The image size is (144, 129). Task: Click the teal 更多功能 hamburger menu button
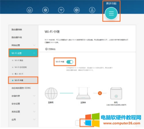[111, 14]
